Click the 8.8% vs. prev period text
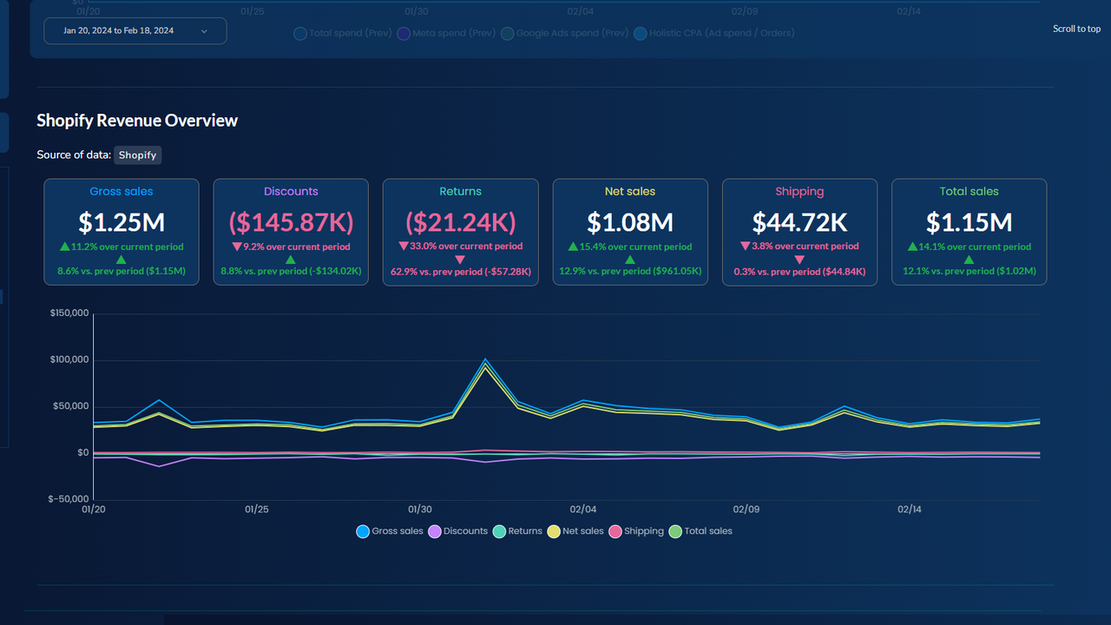The width and height of the screenshot is (1111, 625). [291, 272]
